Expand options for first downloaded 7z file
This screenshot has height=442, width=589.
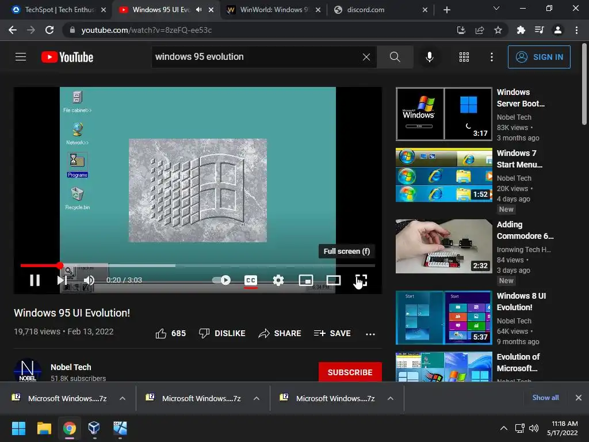coord(123,398)
